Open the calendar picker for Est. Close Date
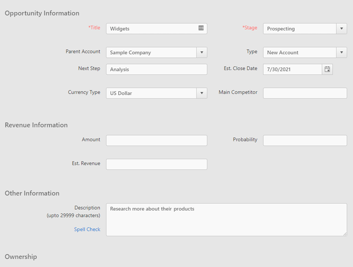353x267 pixels. (x=327, y=69)
